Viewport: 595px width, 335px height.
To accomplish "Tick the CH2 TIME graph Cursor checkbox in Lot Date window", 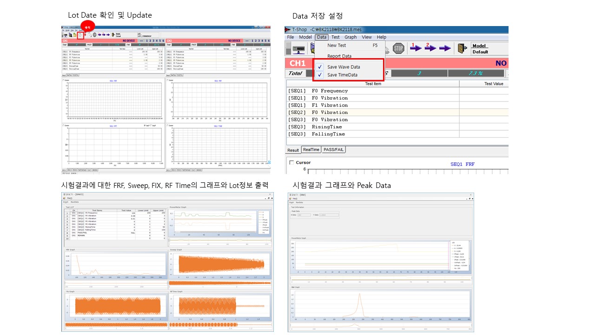I will click(167, 125).
